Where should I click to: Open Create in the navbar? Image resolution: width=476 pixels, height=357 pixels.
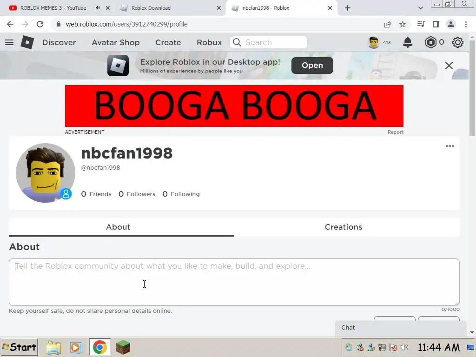pos(168,42)
